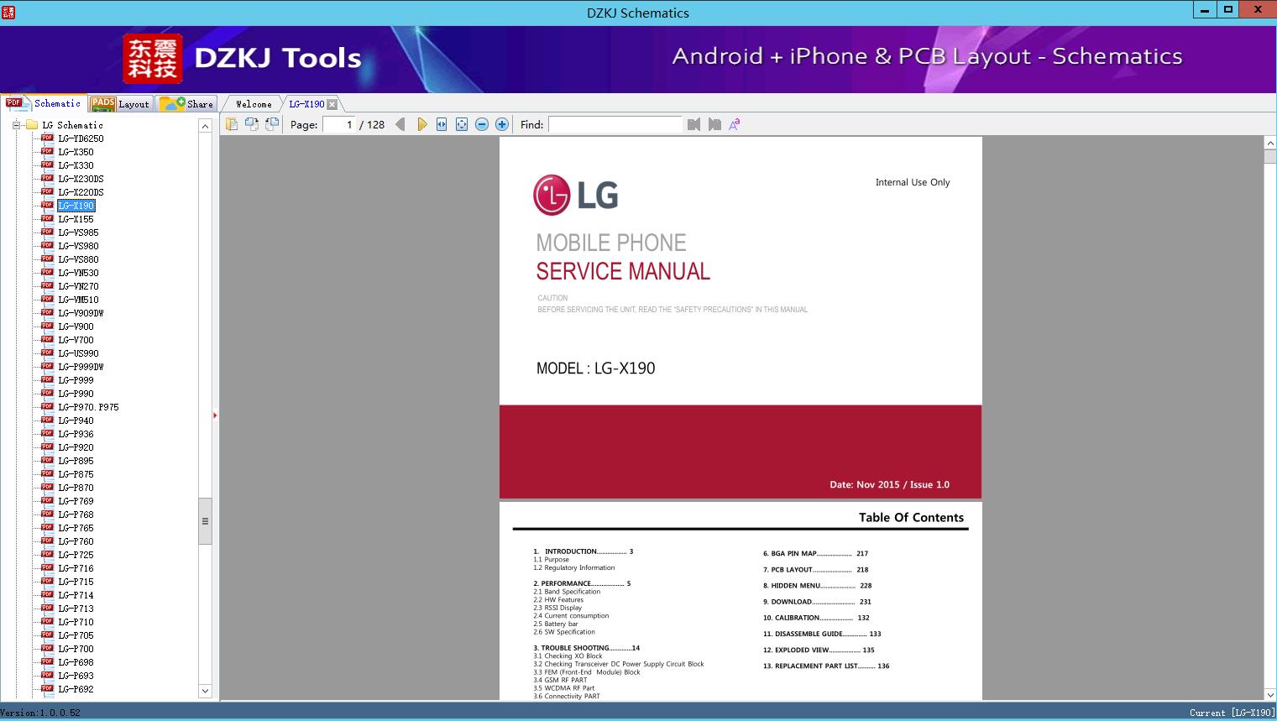Select the highlighted LG-X190 tree item
Image resolution: width=1277 pixels, height=721 pixels.
click(x=76, y=206)
